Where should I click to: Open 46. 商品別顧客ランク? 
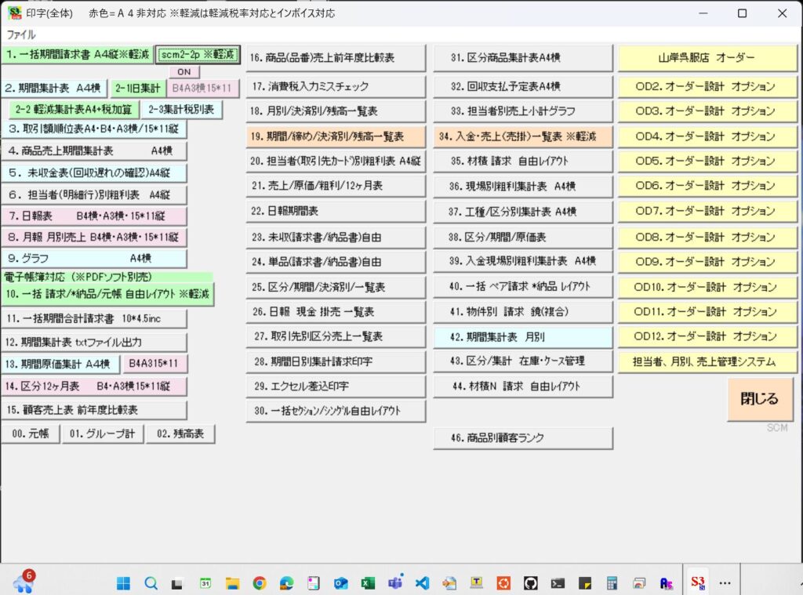pos(522,437)
